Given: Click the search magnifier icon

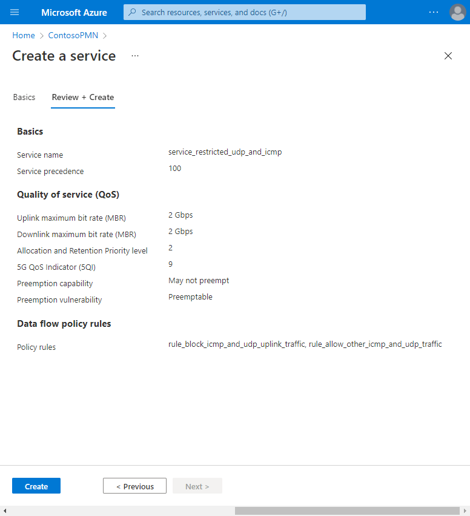Looking at the screenshot, I should (x=132, y=12).
